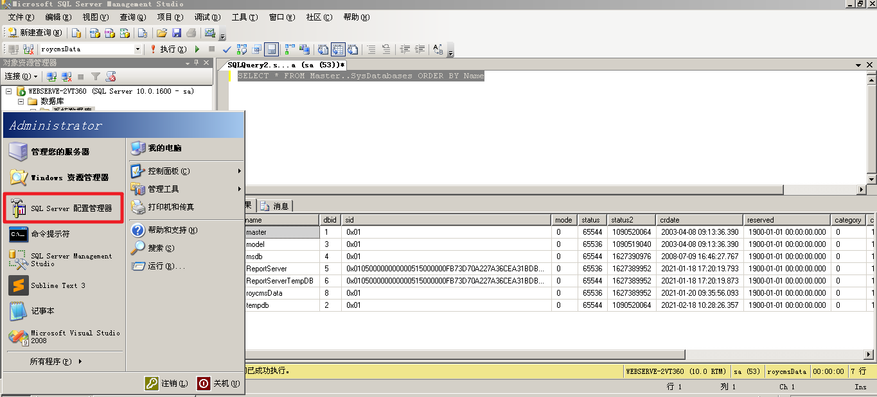Image resolution: width=877 pixels, height=397 pixels.
Task: Expand 所有程序 in Start menu
Action: 56,362
